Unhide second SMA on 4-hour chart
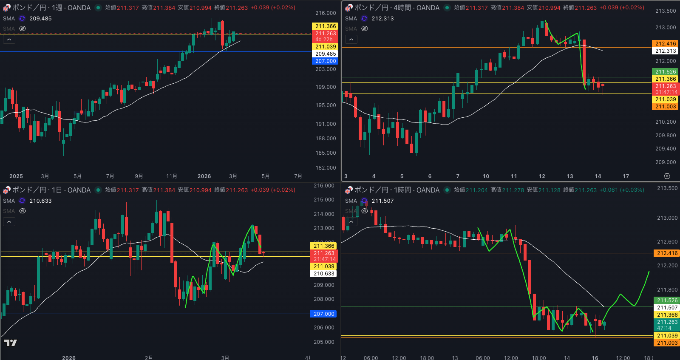Screen dimensions: 680x360 tap(365, 28)
